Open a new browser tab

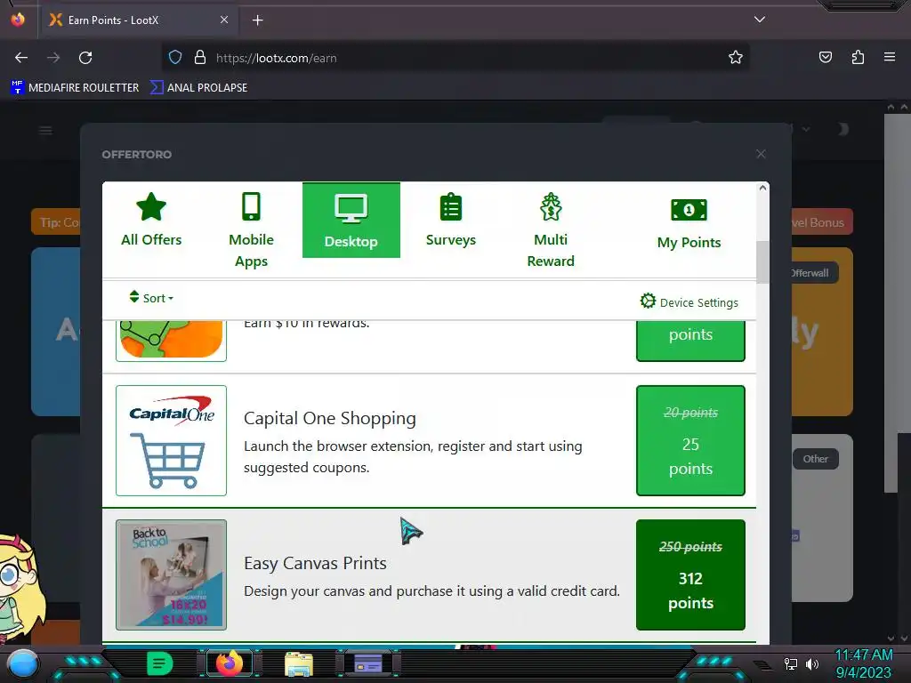(257, 20)
